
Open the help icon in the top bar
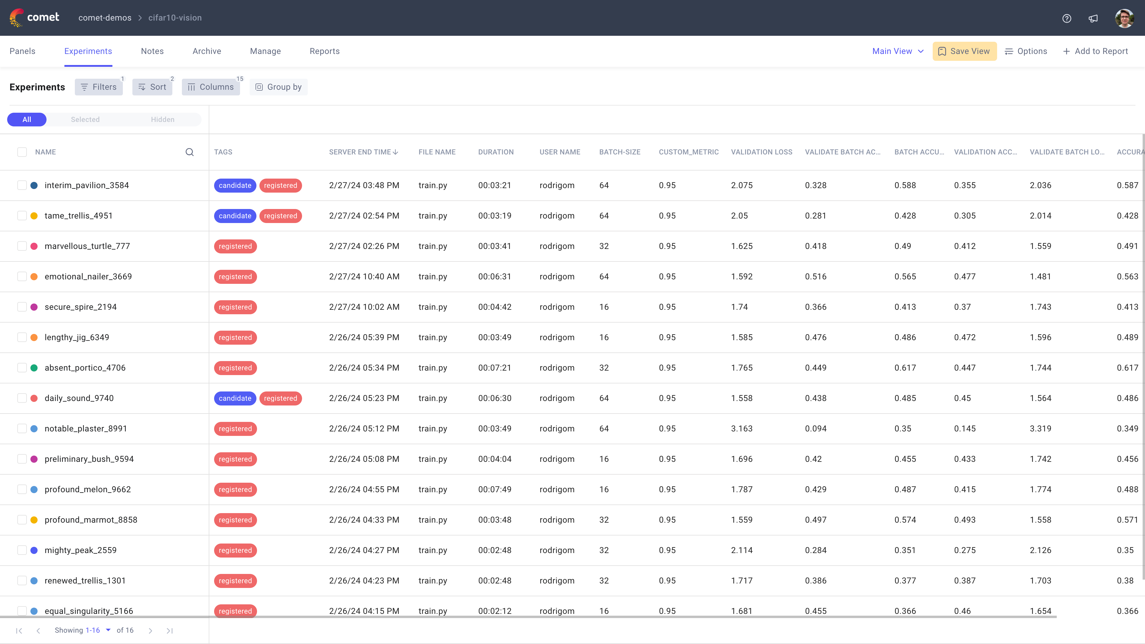pyautogui.click(x=1067, y=18)
